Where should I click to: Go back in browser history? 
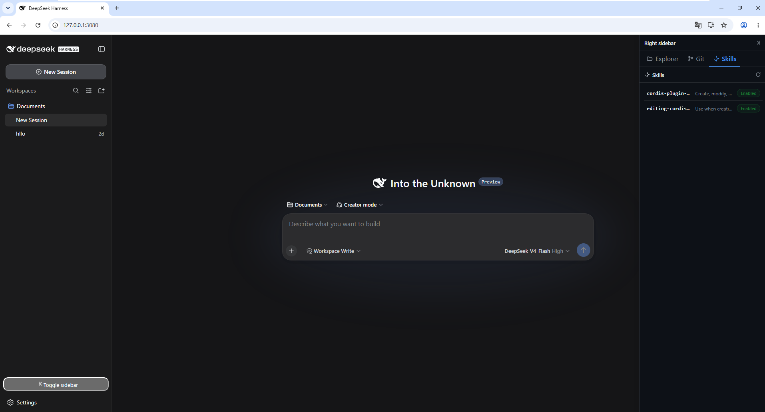click(x=9, y=25)
